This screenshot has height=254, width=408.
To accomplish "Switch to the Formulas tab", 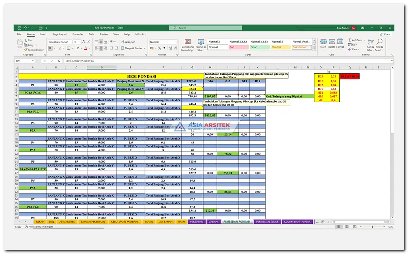I will tap(78, 34).
